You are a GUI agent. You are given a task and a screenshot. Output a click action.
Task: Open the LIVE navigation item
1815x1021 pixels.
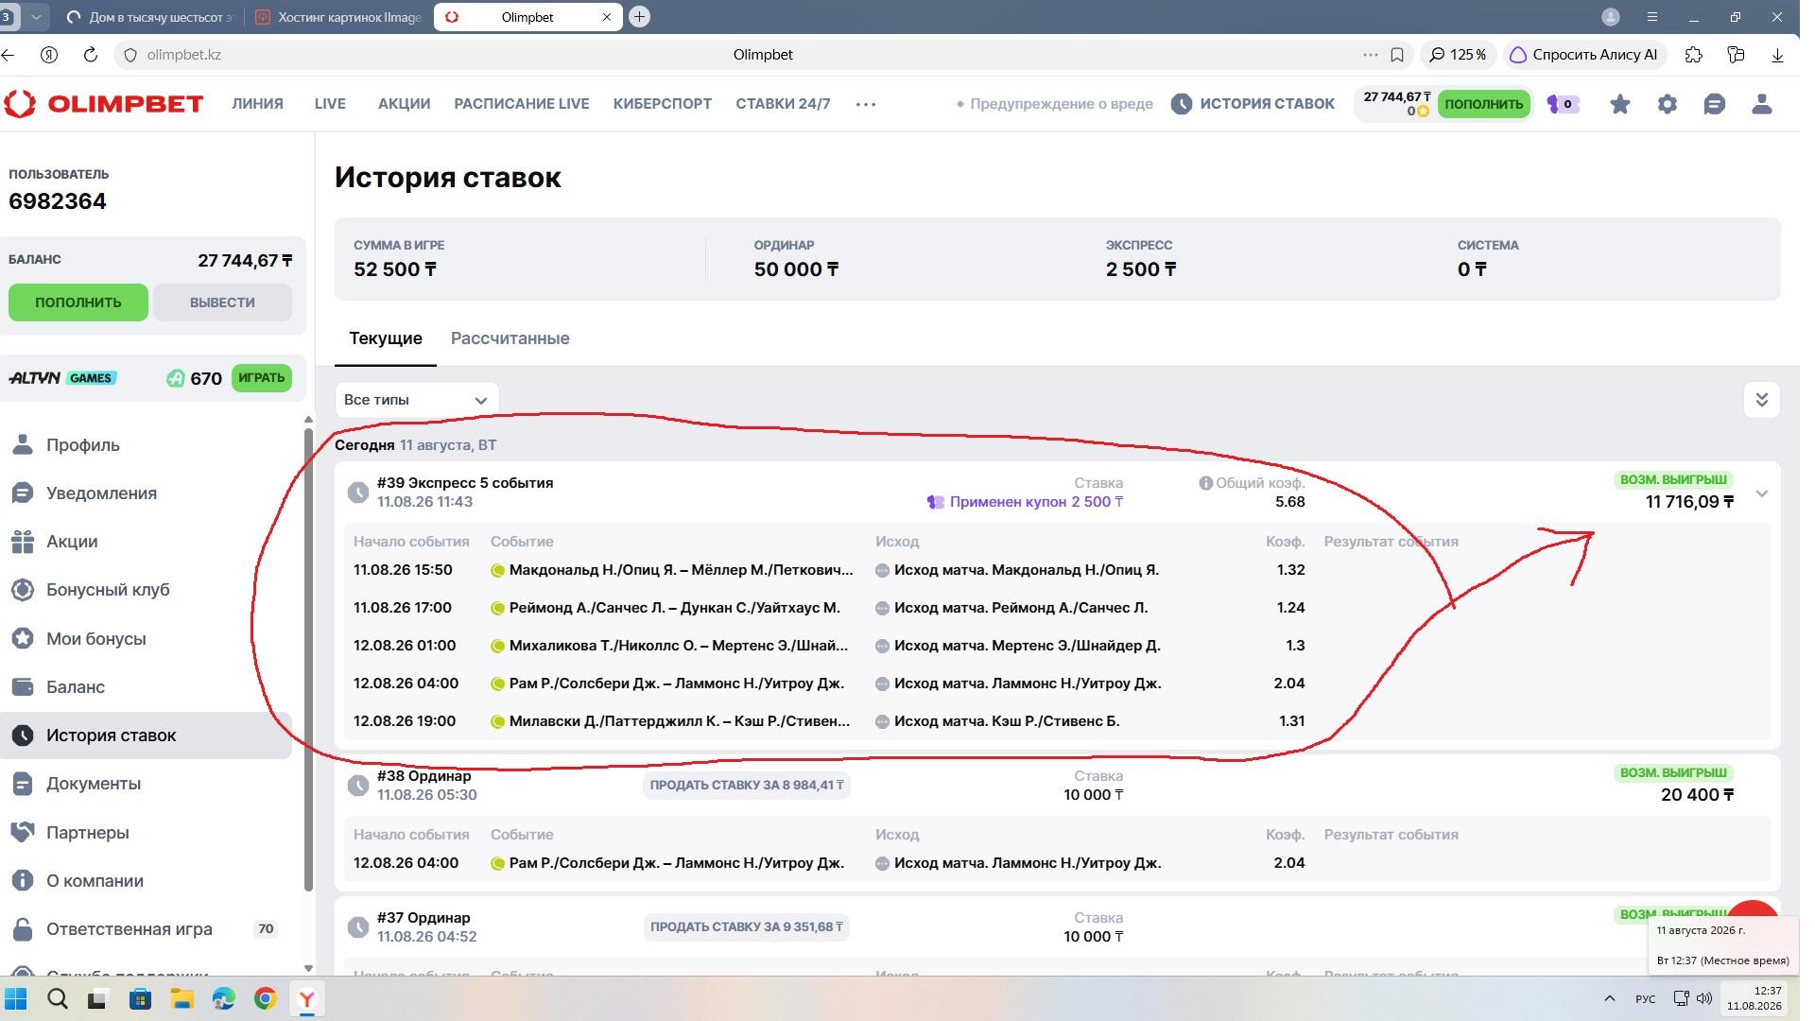click(x=330, y=104)
